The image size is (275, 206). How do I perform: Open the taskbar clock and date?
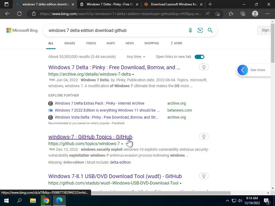(252, 201)
